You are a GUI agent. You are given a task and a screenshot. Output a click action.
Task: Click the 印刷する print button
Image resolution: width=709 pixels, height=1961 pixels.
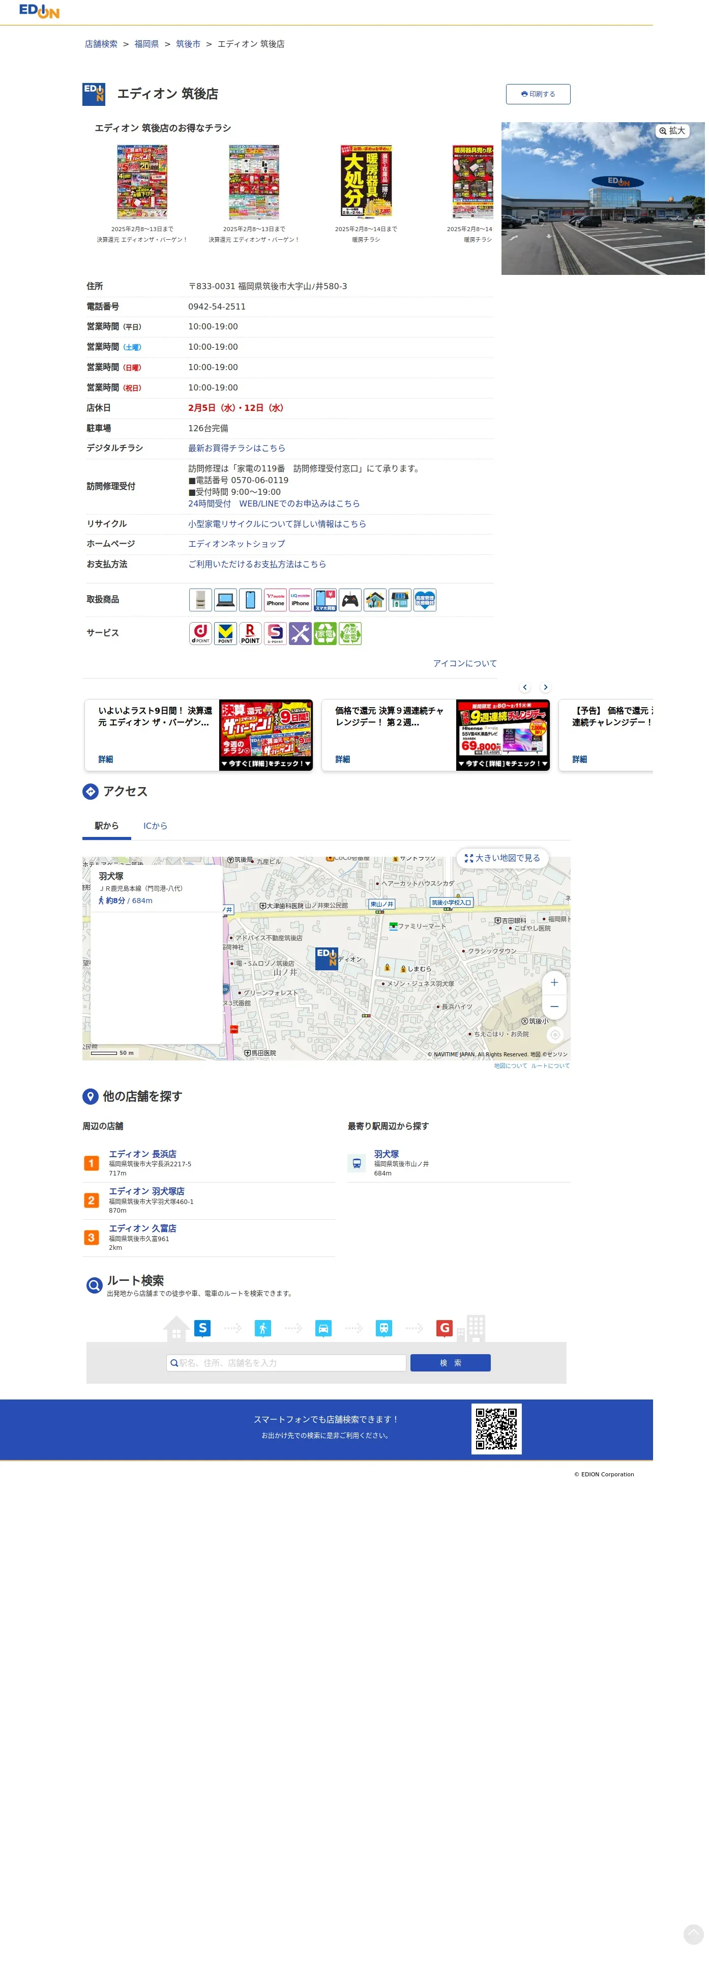point(538,94)
